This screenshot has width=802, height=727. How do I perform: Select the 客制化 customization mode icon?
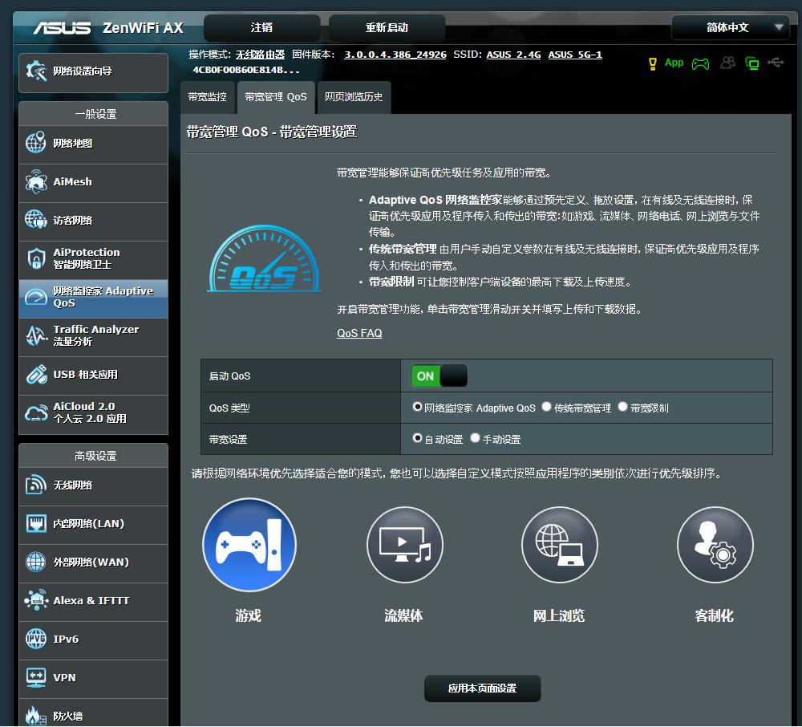[x=715, y=544]
